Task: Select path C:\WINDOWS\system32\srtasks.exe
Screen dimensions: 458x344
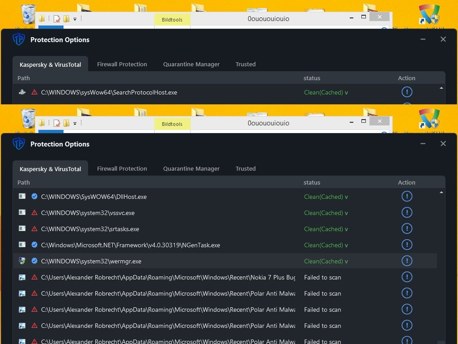Action: [90, 229]
